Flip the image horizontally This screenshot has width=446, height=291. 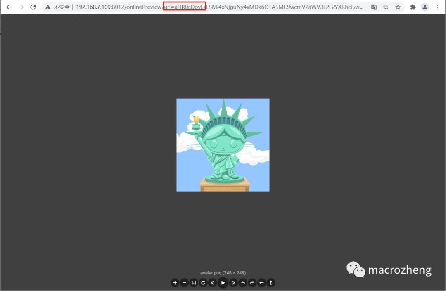pyautogui.click(x=261, y=283)
